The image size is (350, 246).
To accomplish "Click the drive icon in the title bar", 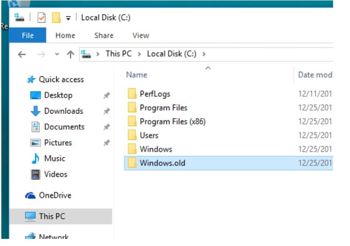I will 19,17.
